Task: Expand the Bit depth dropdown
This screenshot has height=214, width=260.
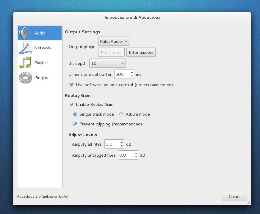Action: (x=107, y=63)
